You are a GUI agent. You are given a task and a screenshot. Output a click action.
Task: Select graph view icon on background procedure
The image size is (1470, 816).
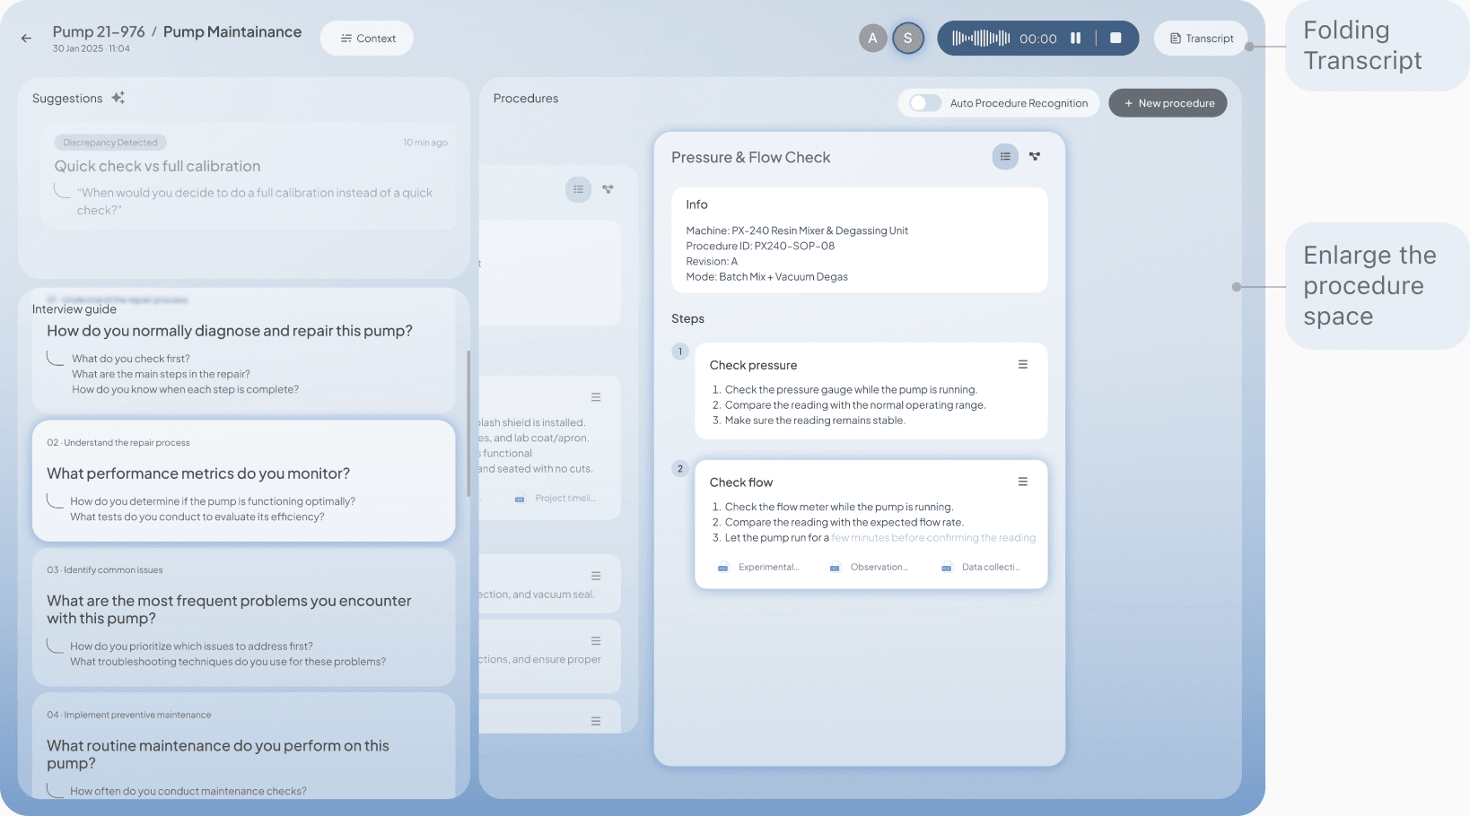(x=608, y=189)
